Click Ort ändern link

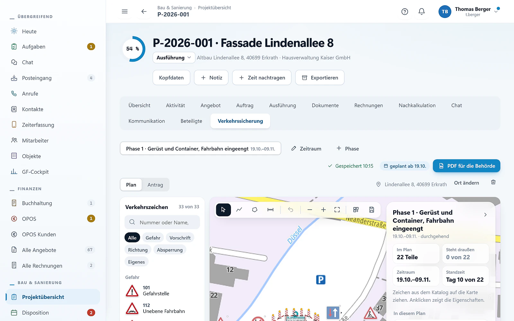point(466,183)
